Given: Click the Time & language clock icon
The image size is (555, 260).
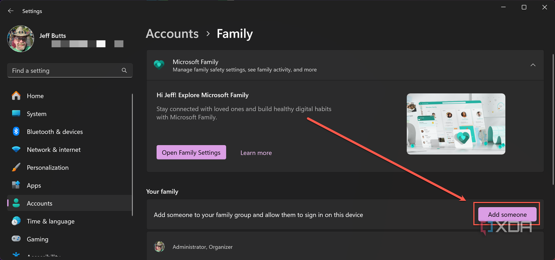Looking at the screenshot, I should point(16,221).
